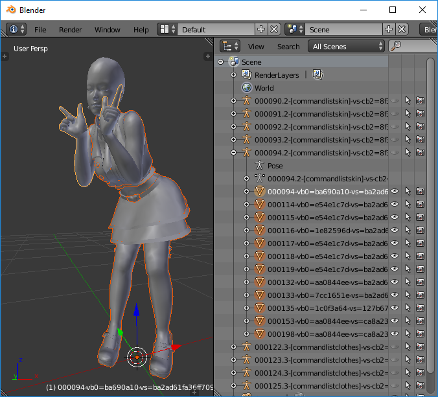Select mesh icon of 000198-vb0=aa0844ee
Image resolution: width=438 pixels, height=397 pixels.
point(260,334)
